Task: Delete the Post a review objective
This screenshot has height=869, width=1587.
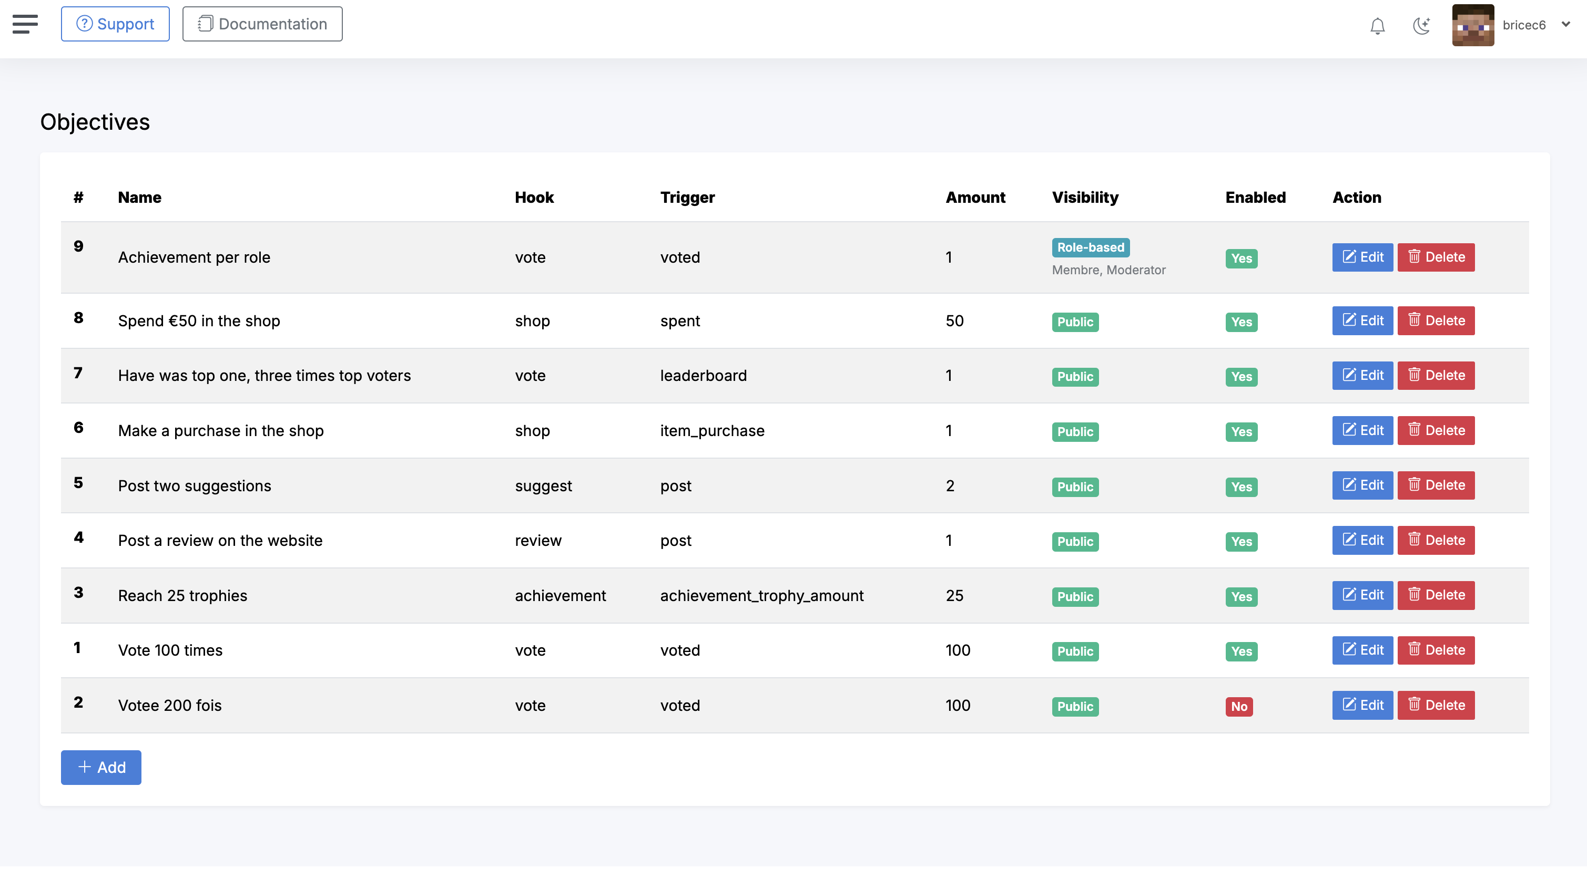Action: coord(1436,540)
